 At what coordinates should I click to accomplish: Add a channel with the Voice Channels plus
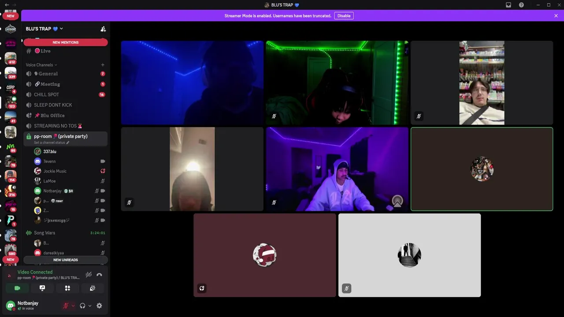coord(103,65)
